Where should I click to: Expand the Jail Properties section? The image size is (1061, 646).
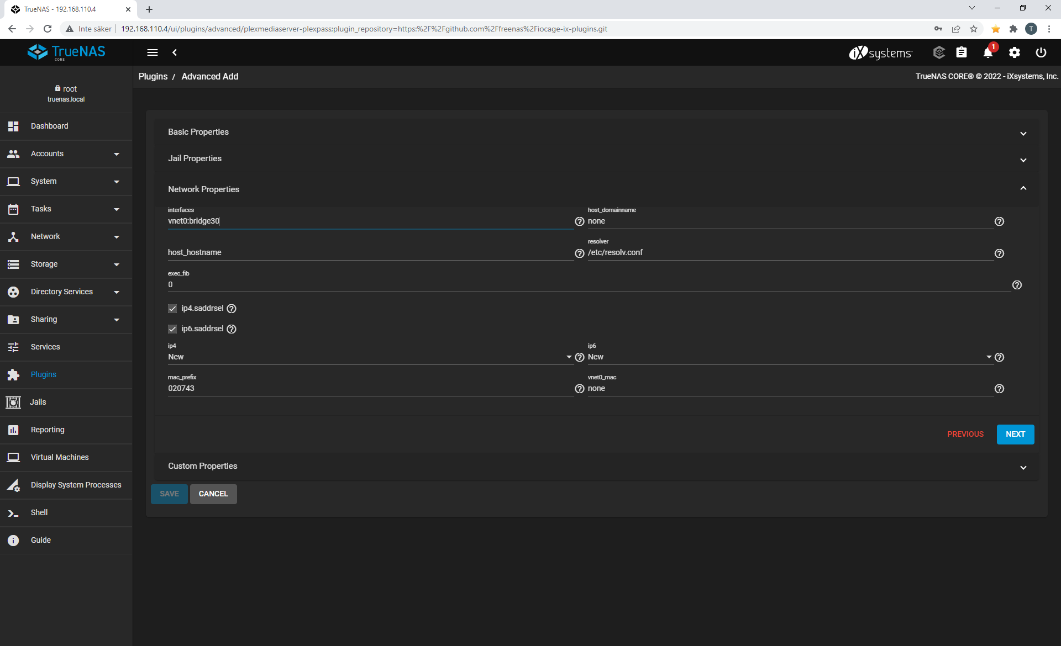coord(596,158)
